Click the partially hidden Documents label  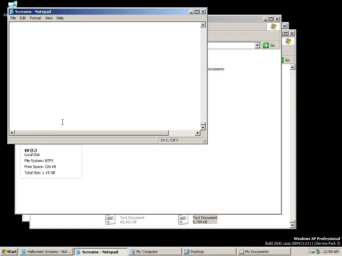click(x=215, y=69)
